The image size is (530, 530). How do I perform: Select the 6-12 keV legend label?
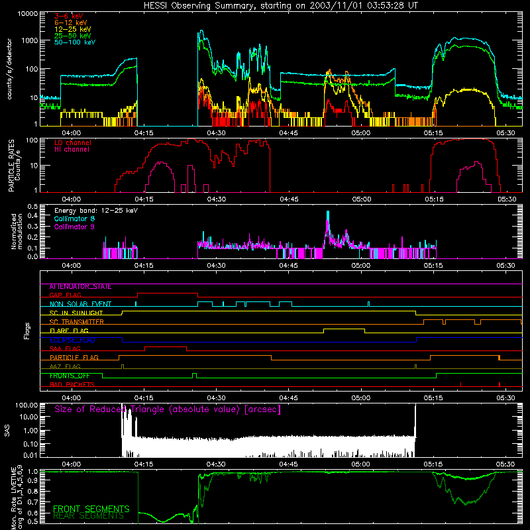click(71, 23)
